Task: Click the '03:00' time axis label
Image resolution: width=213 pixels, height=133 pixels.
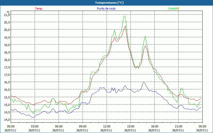Action: tap(35, 127)
